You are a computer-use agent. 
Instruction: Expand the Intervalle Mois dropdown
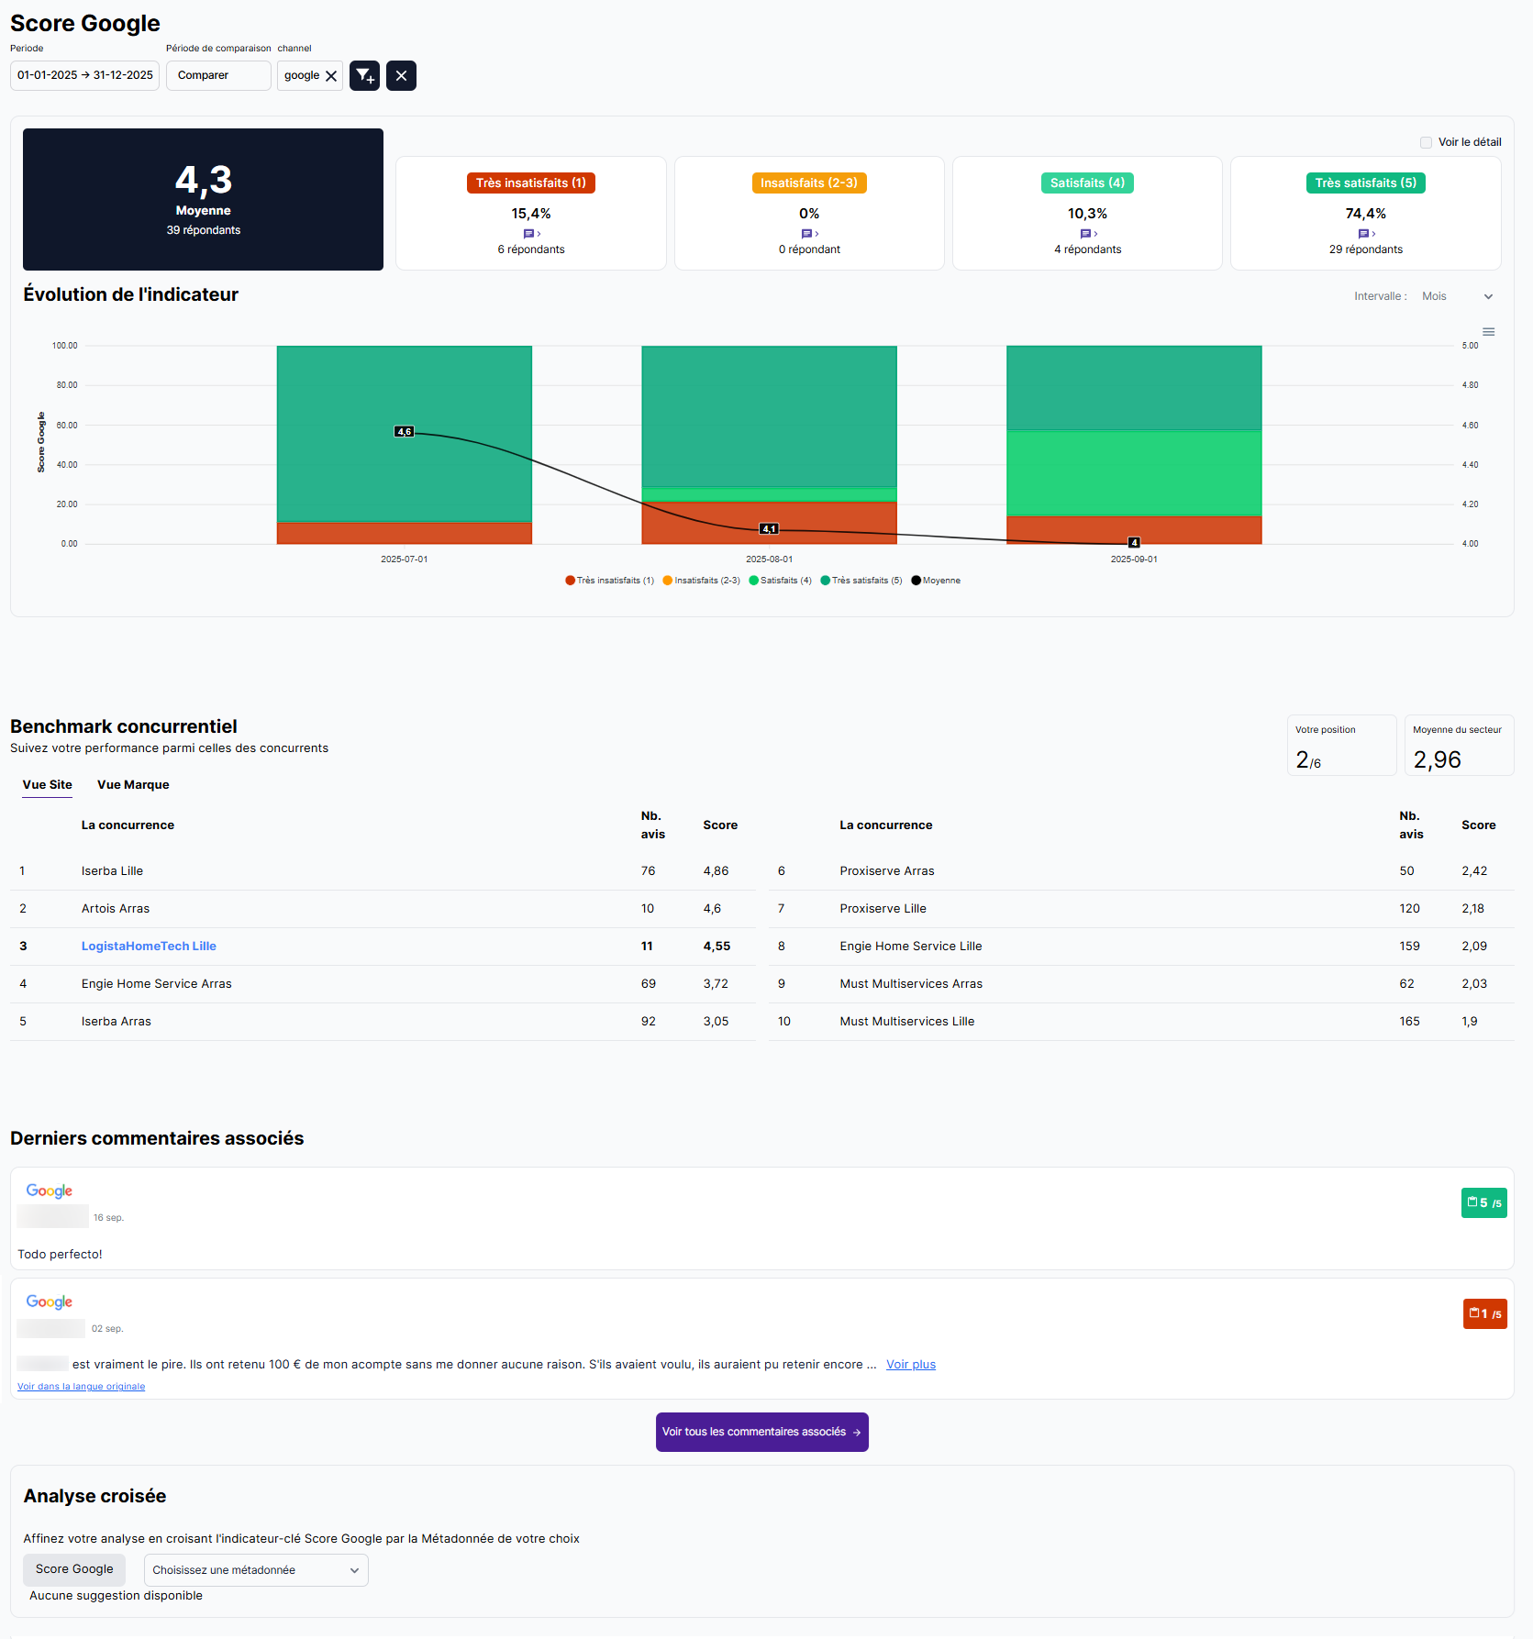pos(1457,296)
